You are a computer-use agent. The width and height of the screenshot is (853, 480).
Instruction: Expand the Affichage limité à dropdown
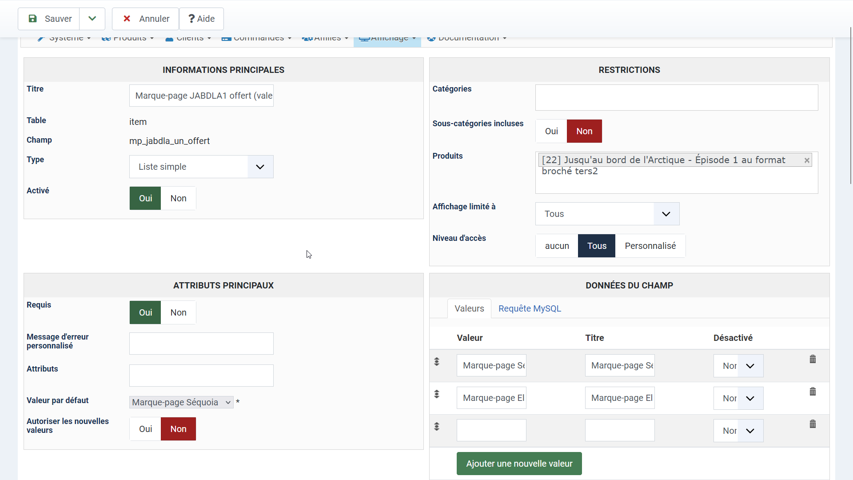click(x=607, y=214)
